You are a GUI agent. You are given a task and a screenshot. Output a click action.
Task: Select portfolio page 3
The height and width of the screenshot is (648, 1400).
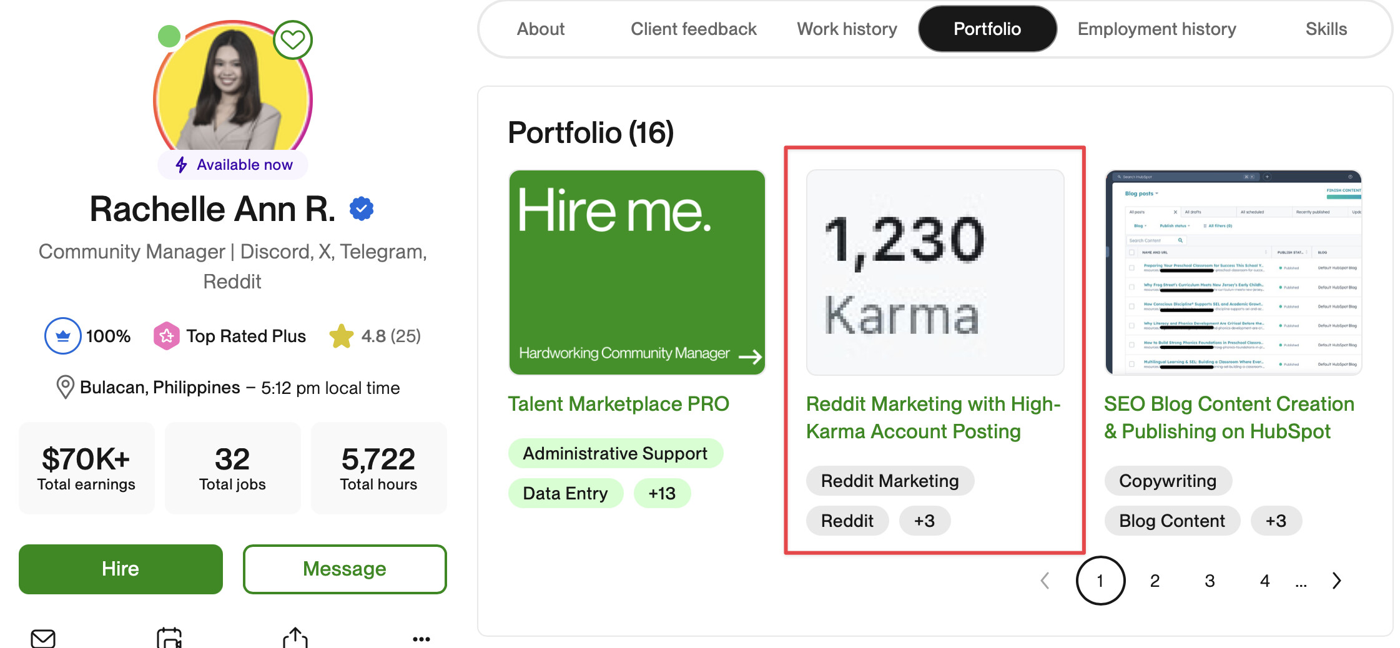click(x=1210, y=581)
